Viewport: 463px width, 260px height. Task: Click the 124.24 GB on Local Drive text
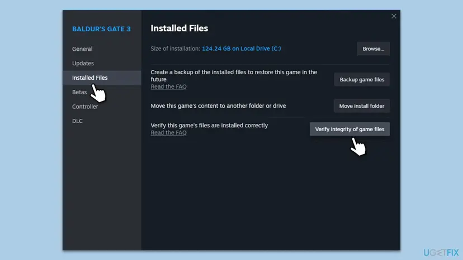241,49
